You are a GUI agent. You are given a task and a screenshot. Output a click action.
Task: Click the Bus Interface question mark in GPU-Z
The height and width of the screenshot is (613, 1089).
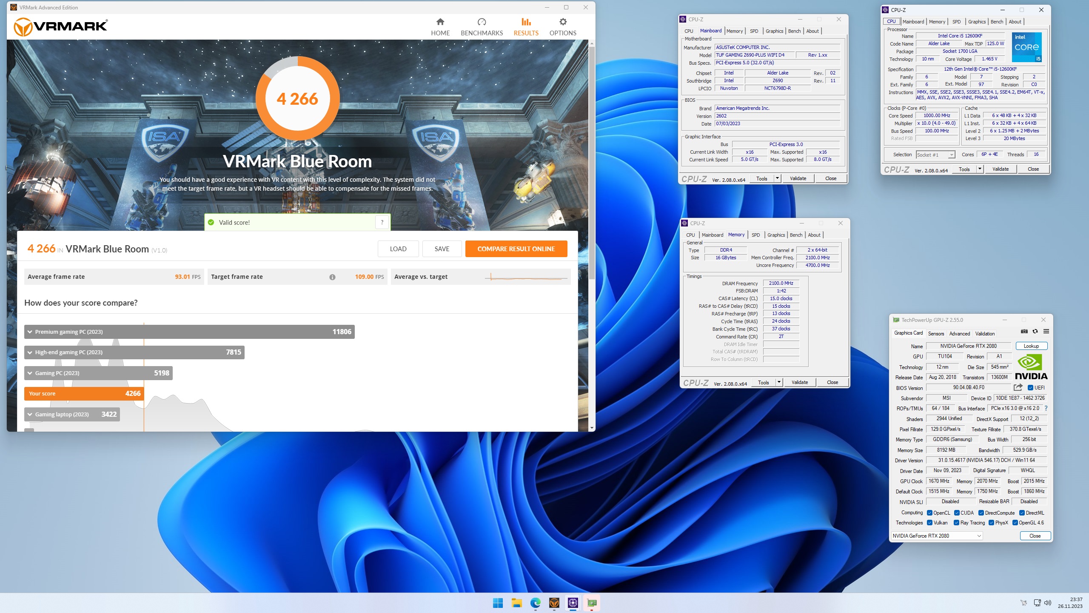(x=1046, y=408)
